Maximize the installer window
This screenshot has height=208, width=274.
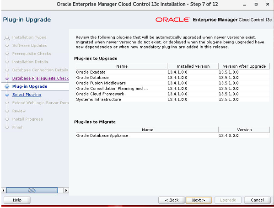click(x=256, y=4)
